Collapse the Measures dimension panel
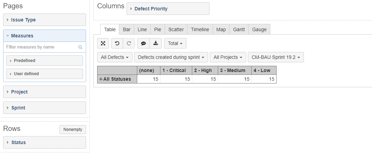 [x=45, y=36]
